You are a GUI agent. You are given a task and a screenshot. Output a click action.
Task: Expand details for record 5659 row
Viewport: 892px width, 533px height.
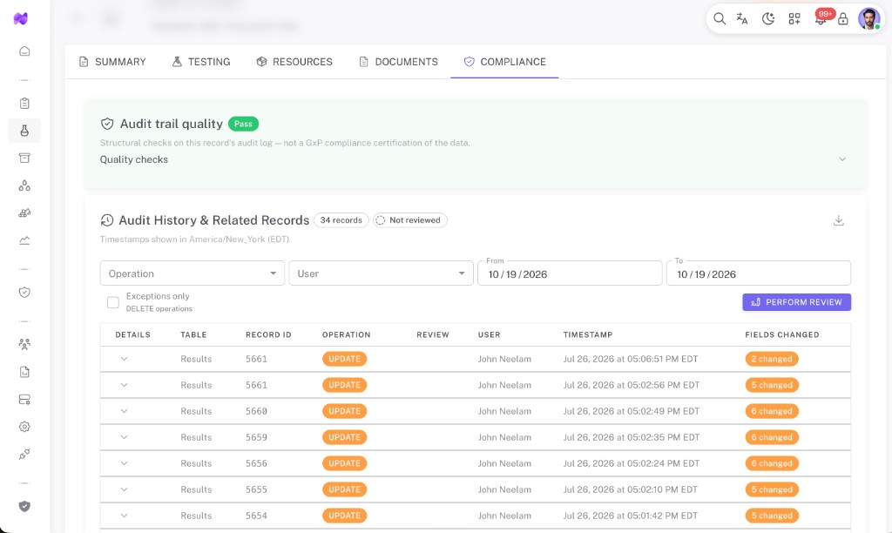pos(124,437)
